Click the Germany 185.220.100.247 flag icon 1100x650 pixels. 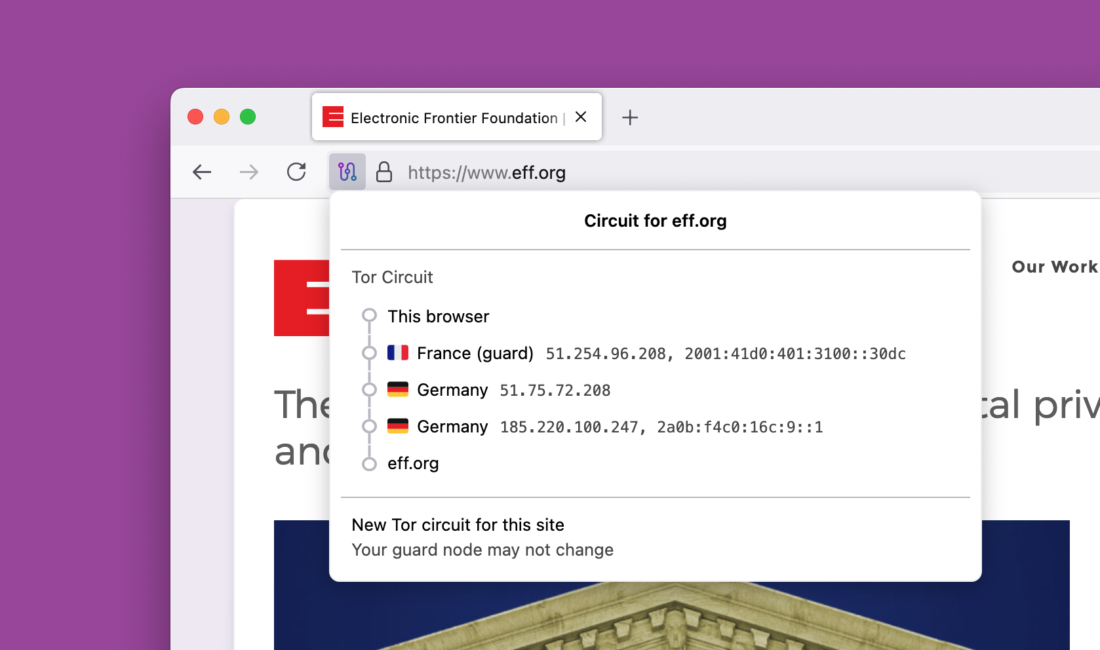point(398,427)
